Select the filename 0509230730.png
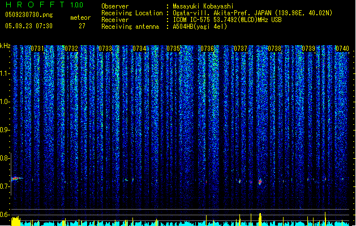The width and height of the screenshot is (356, 226). pyautogui.click(x=29, y=15)
